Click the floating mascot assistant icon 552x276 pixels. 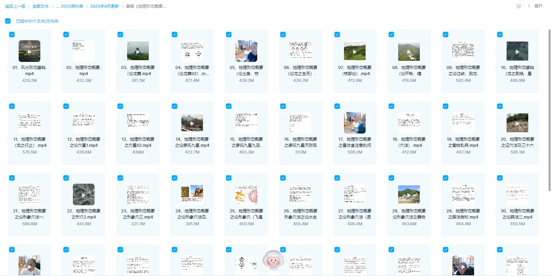[273, 260]
